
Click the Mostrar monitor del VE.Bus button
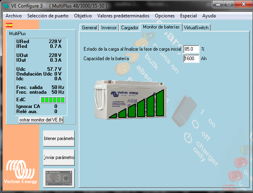(x=41, y=120)
